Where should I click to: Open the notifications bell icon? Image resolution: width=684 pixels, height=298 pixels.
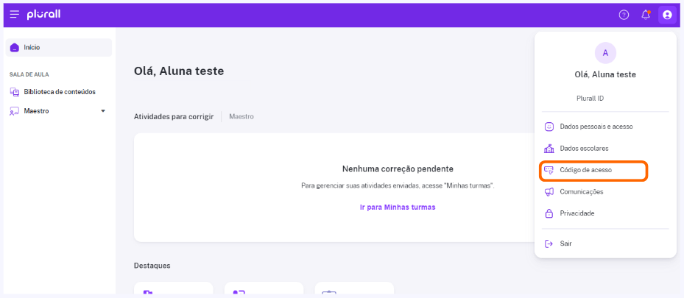(646, 15)
